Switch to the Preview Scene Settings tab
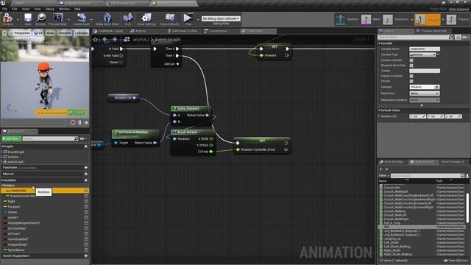Image resolution: width=471 pixels, height=265 pixels. 433,31
